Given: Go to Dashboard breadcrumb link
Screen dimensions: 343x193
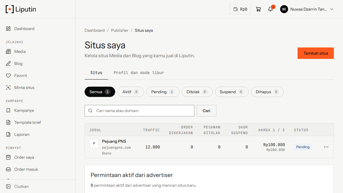Looking at the screenshot, I should [95, 30].
